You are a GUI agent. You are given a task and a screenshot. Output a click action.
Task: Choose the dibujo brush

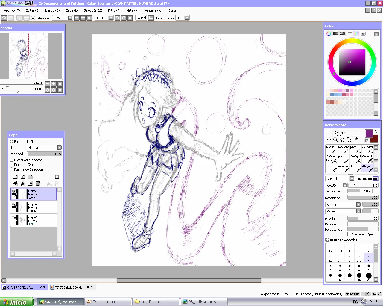[367, 168]
